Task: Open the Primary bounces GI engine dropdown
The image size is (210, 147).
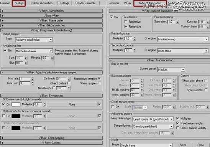Action: [183, 39]
